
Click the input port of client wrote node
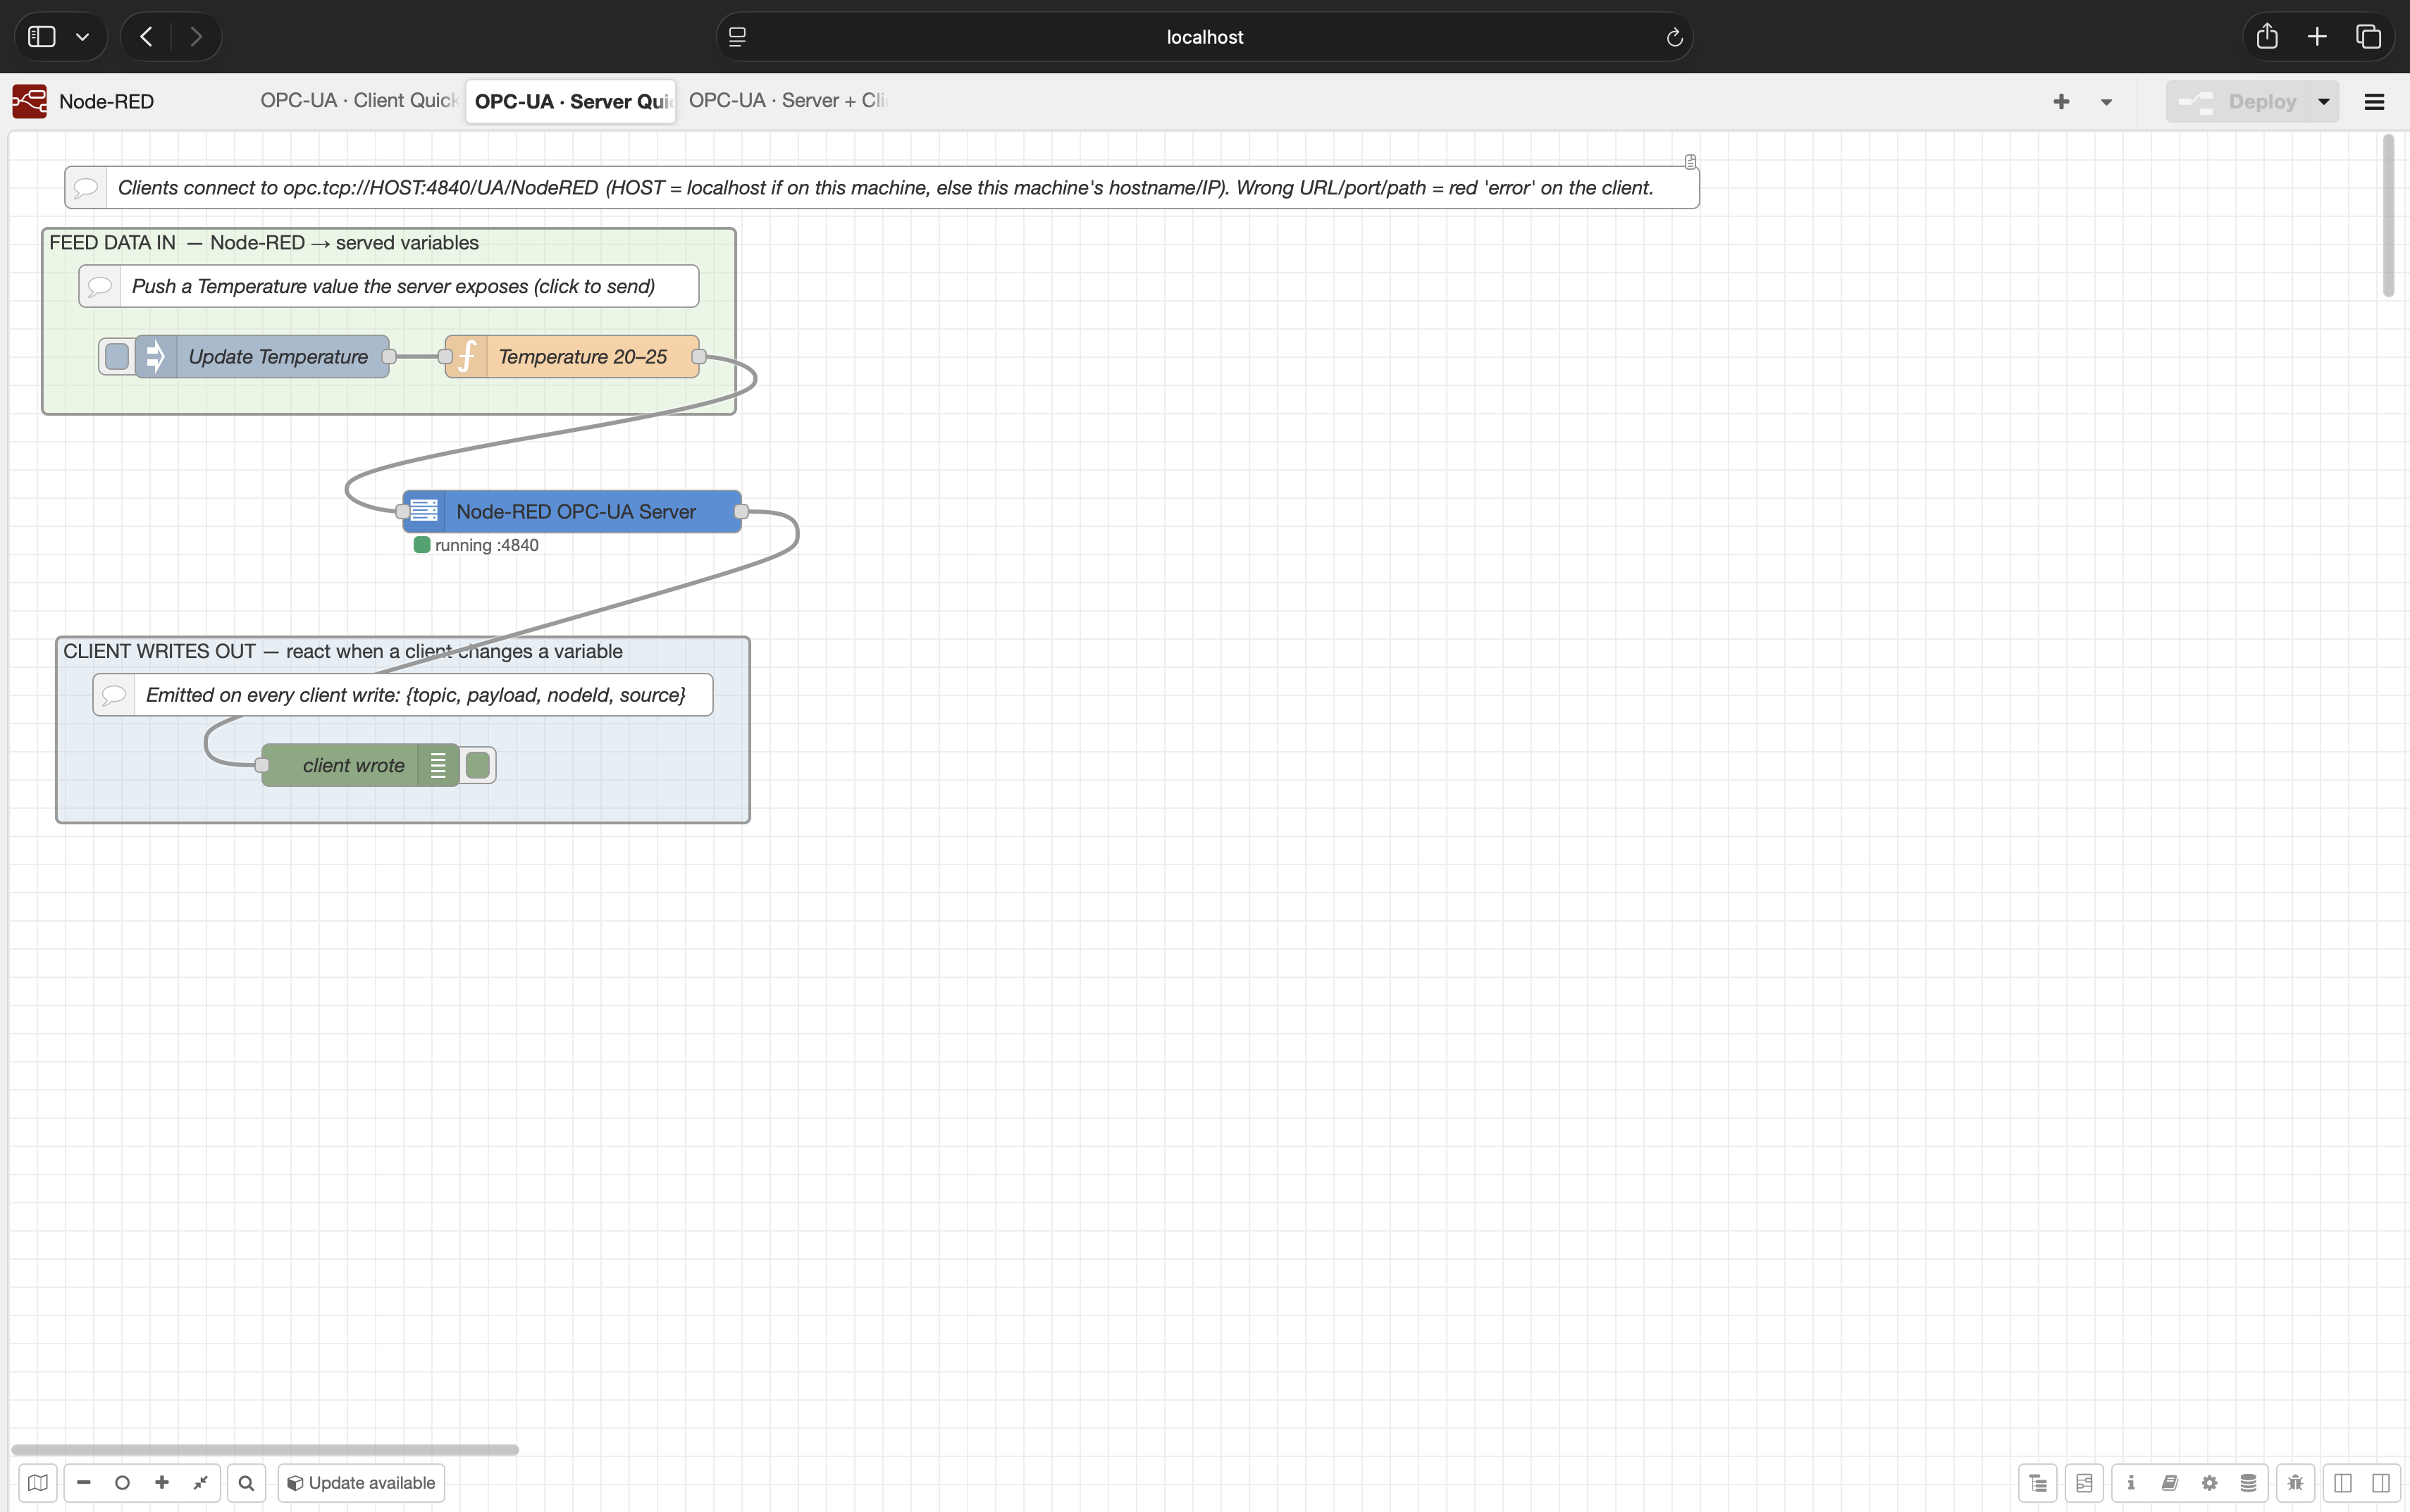[x=262, y=765]
